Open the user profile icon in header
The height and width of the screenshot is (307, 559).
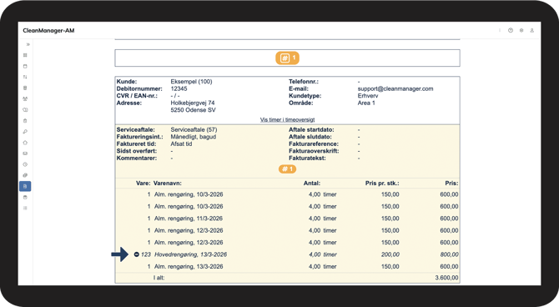[x=532, y=31]
